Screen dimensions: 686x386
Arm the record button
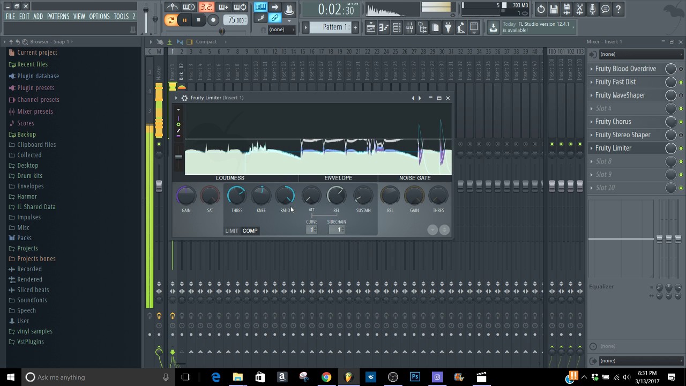[213, 20]
